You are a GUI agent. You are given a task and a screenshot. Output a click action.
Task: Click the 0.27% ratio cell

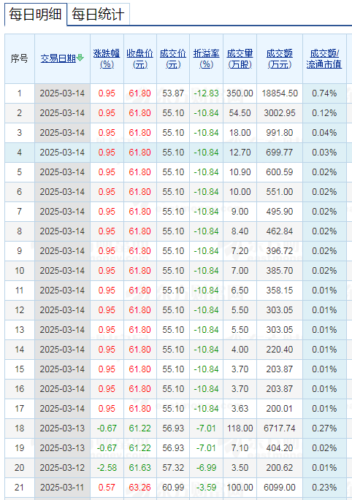324,428
